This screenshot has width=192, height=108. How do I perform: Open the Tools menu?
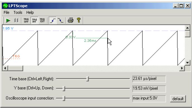(x=18, y=13)
